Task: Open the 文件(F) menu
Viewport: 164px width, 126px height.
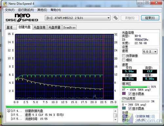Action: tap(10, 10)
